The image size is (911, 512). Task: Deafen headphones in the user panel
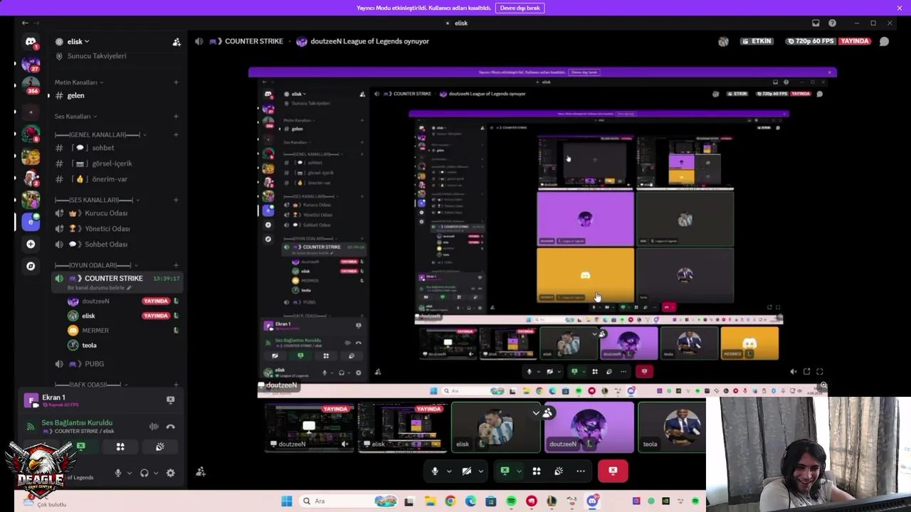pos(144,473)
